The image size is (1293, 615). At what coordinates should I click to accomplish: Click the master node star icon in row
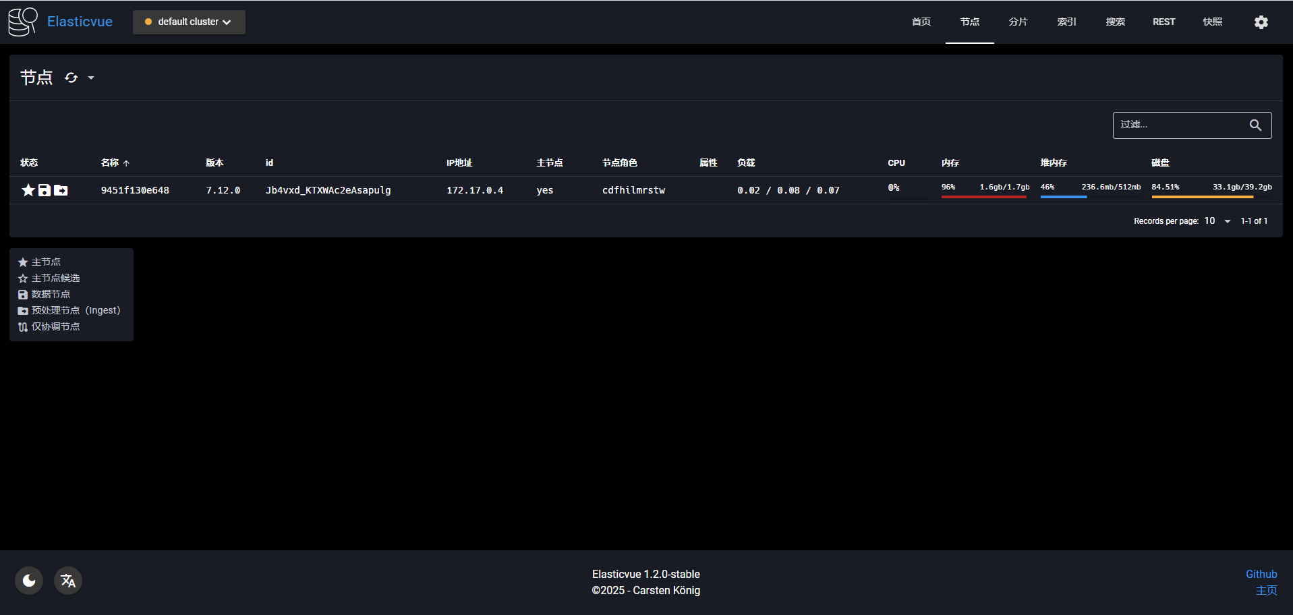[28, 190]
